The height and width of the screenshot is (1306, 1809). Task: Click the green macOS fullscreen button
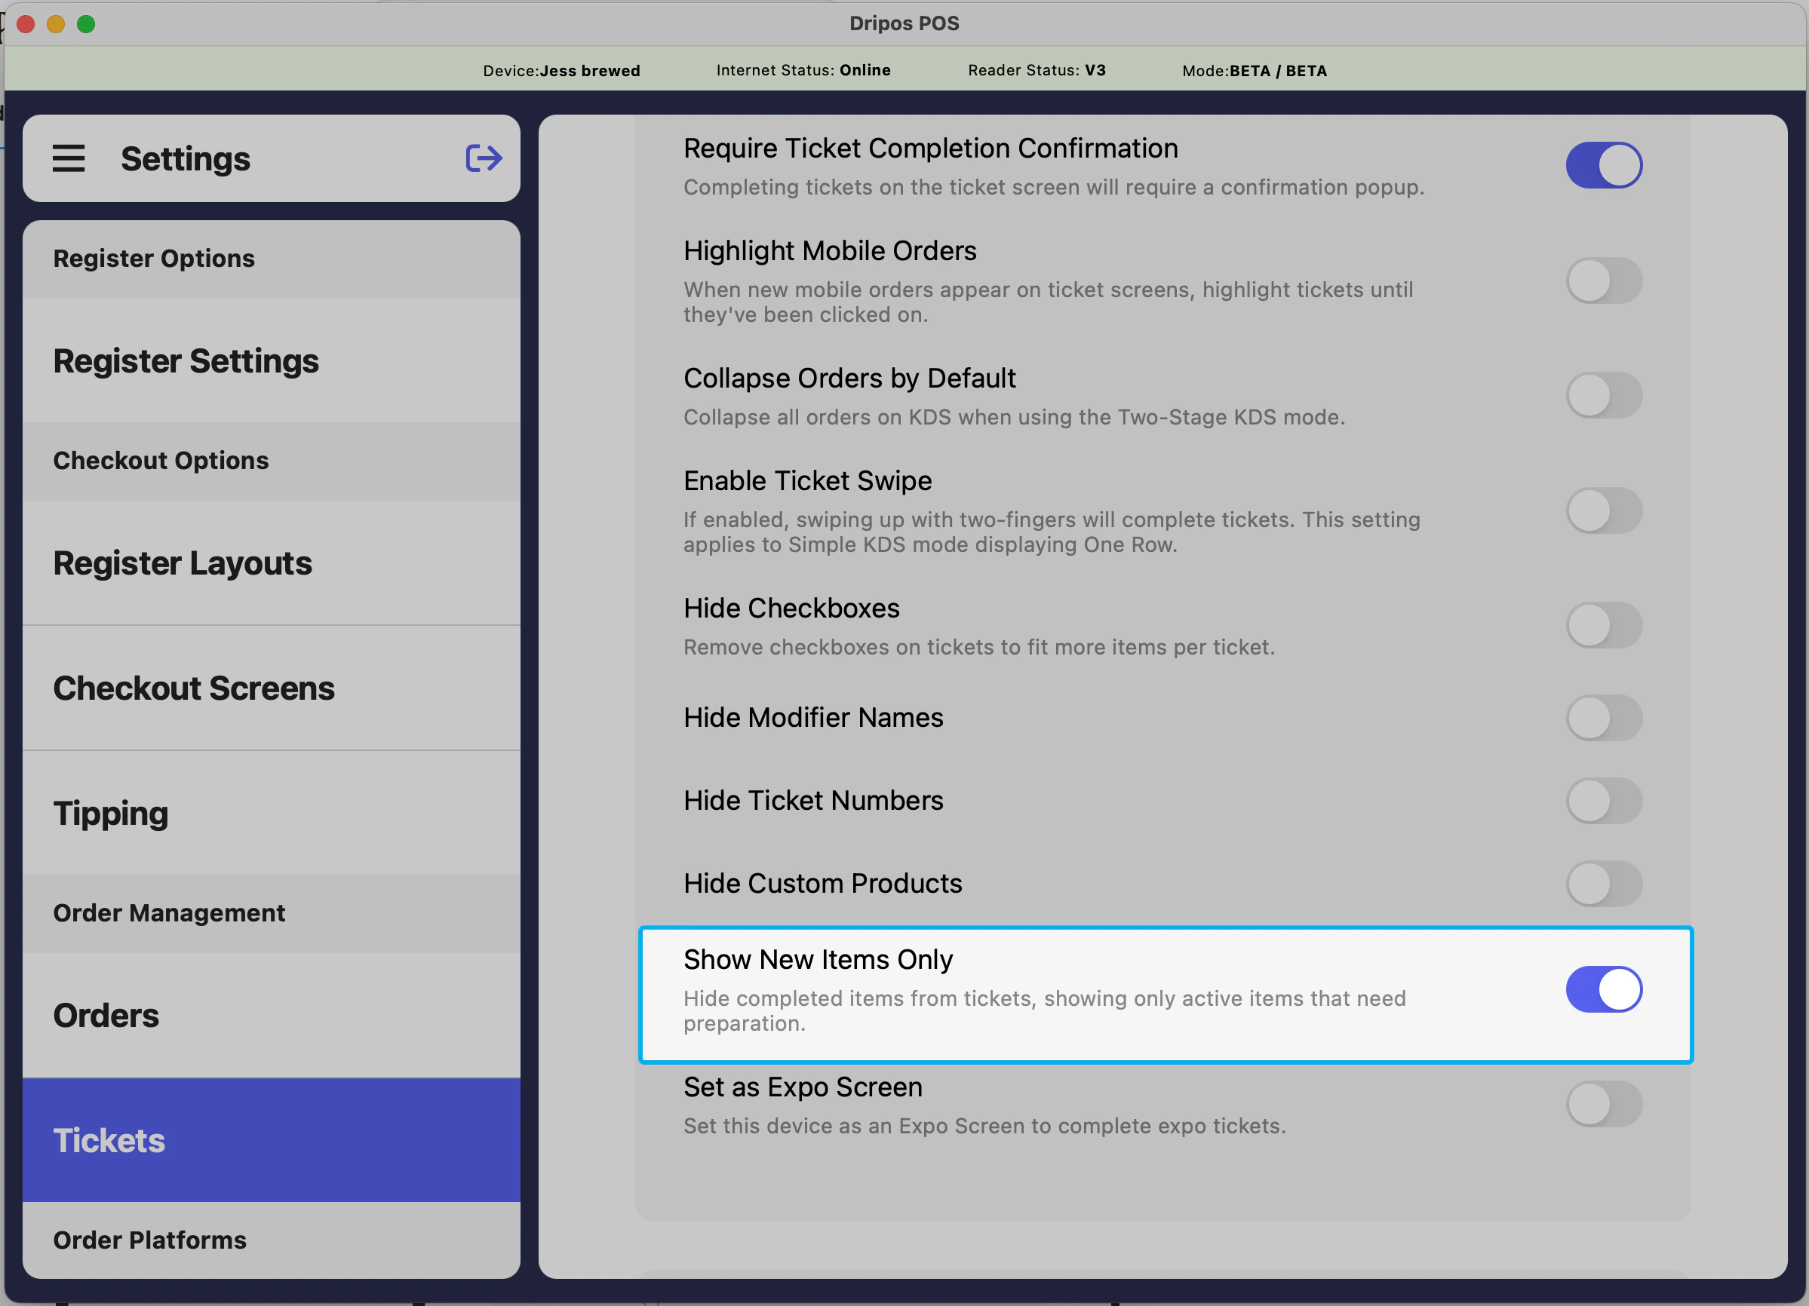pos(86,24)
